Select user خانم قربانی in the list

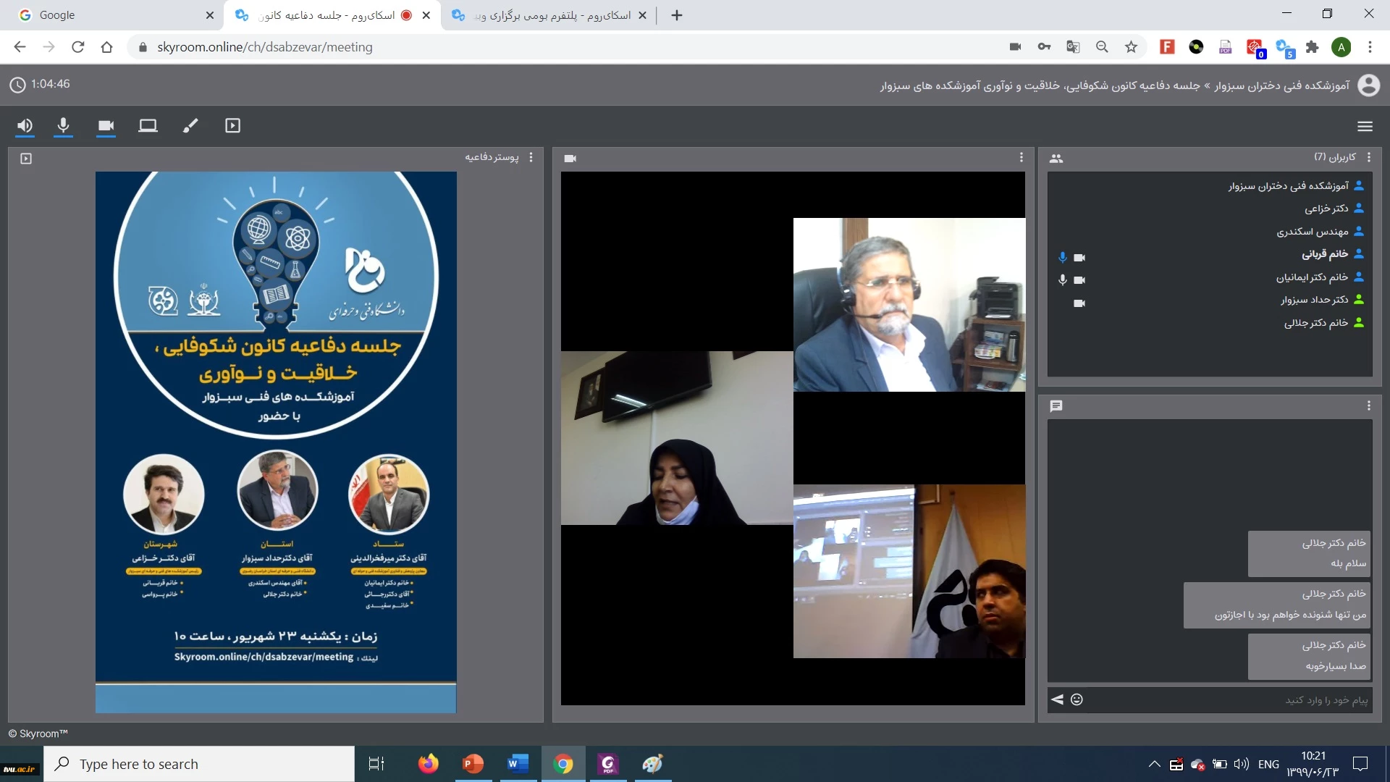[x=1324, y=254]
